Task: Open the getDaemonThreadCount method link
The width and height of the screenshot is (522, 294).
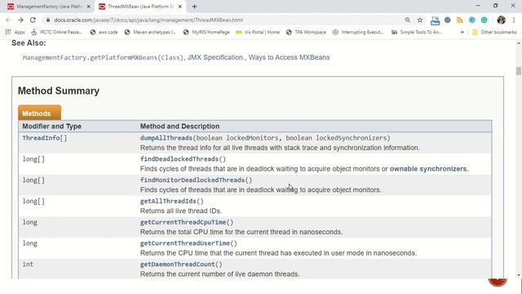Action: click(178, 264)
